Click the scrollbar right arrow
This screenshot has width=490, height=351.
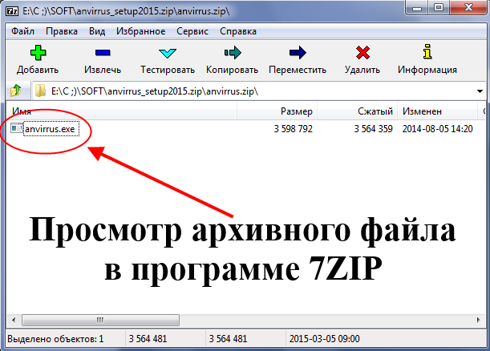(x=478, y=320)
